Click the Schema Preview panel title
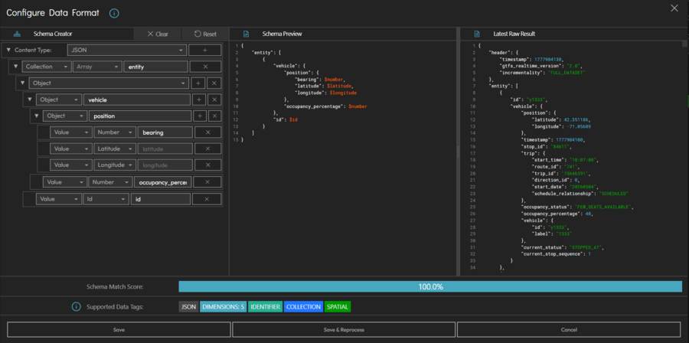Screen dimensions: 689x343 [x=282, y=34]
